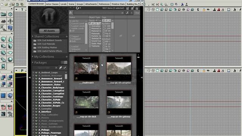This screenshot has width=242, height=136.
Task: Toggle the Packages view switch
Action: tap(64, 62)
